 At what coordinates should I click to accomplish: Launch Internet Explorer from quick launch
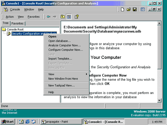pos(27,122)
